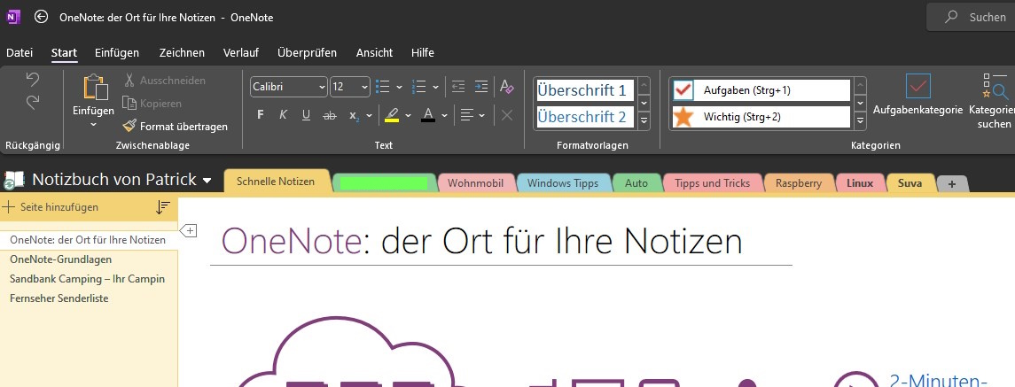Switch to the Einfügen ribbon tab

click(117, 53)
